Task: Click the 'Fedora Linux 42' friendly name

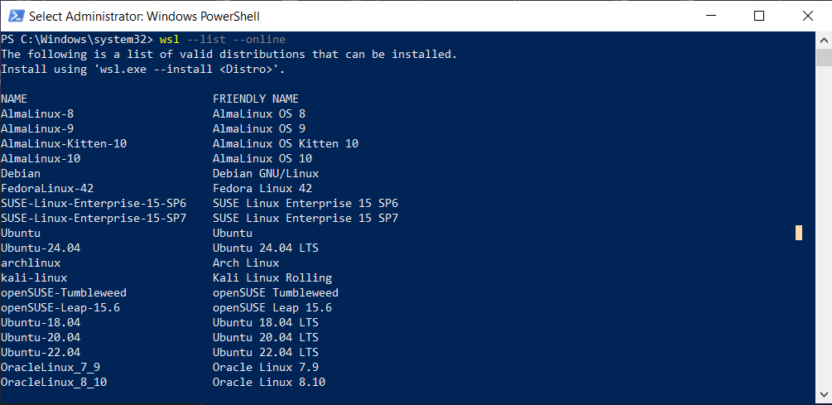Action: 262,188
